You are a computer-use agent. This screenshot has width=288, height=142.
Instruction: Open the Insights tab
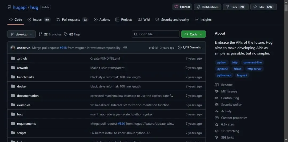click(x=203, y=20)
